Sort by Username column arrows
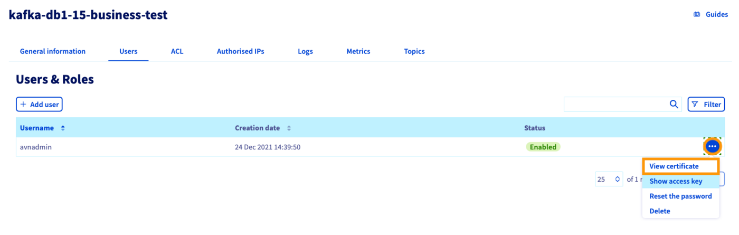The height and width of the screenshot is (235, 739). [63, 128]
